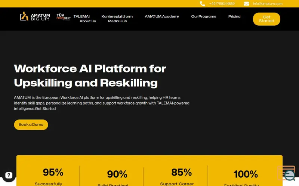Viewport: 299px width, 186px height.
Task: Open the Media Hub page
Action: point(117,21)
